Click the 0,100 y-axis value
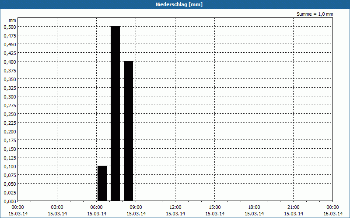Screen dimensions: 350x218 10,167
